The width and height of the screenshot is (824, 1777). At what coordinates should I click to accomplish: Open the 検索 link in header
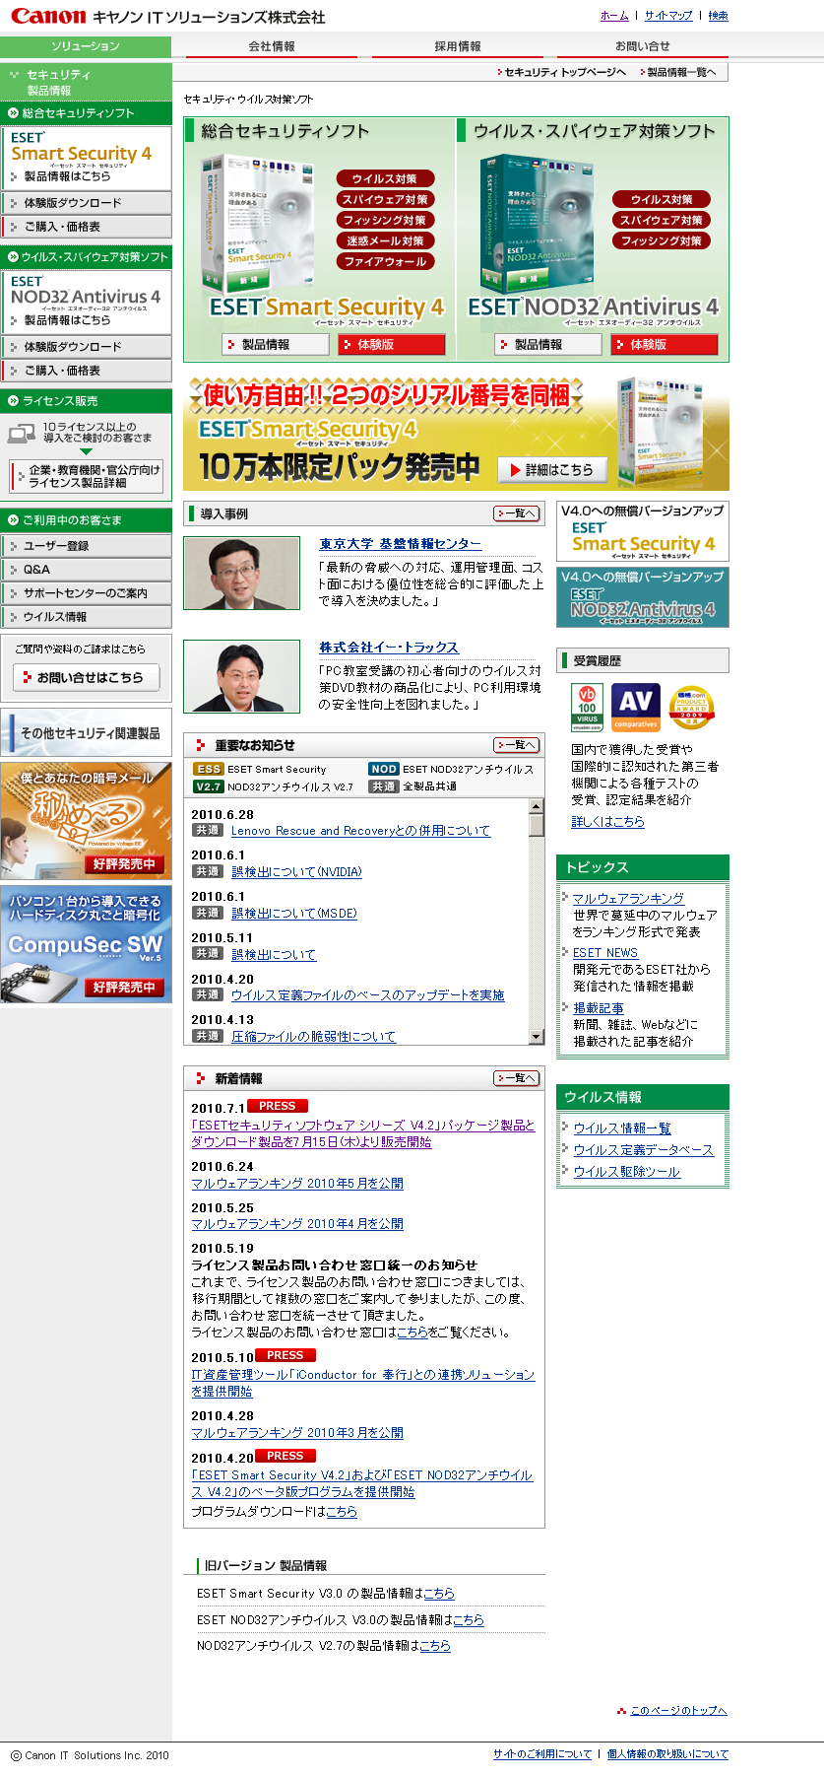point(718,16)
